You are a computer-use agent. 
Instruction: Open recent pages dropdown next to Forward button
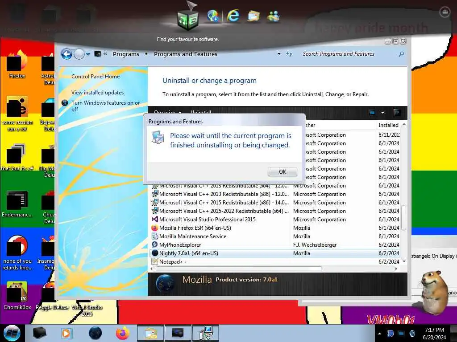click(88, 54)
